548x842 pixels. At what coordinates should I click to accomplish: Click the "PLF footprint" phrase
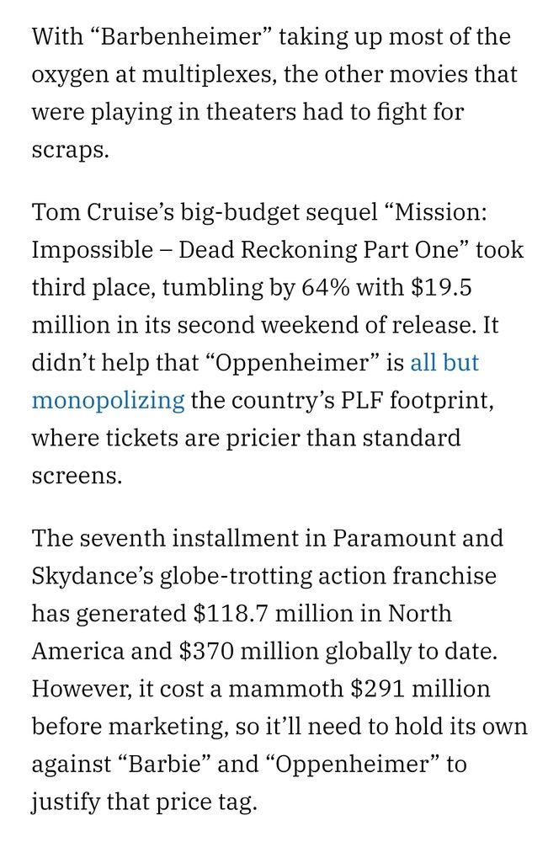(x=407, y=400)
